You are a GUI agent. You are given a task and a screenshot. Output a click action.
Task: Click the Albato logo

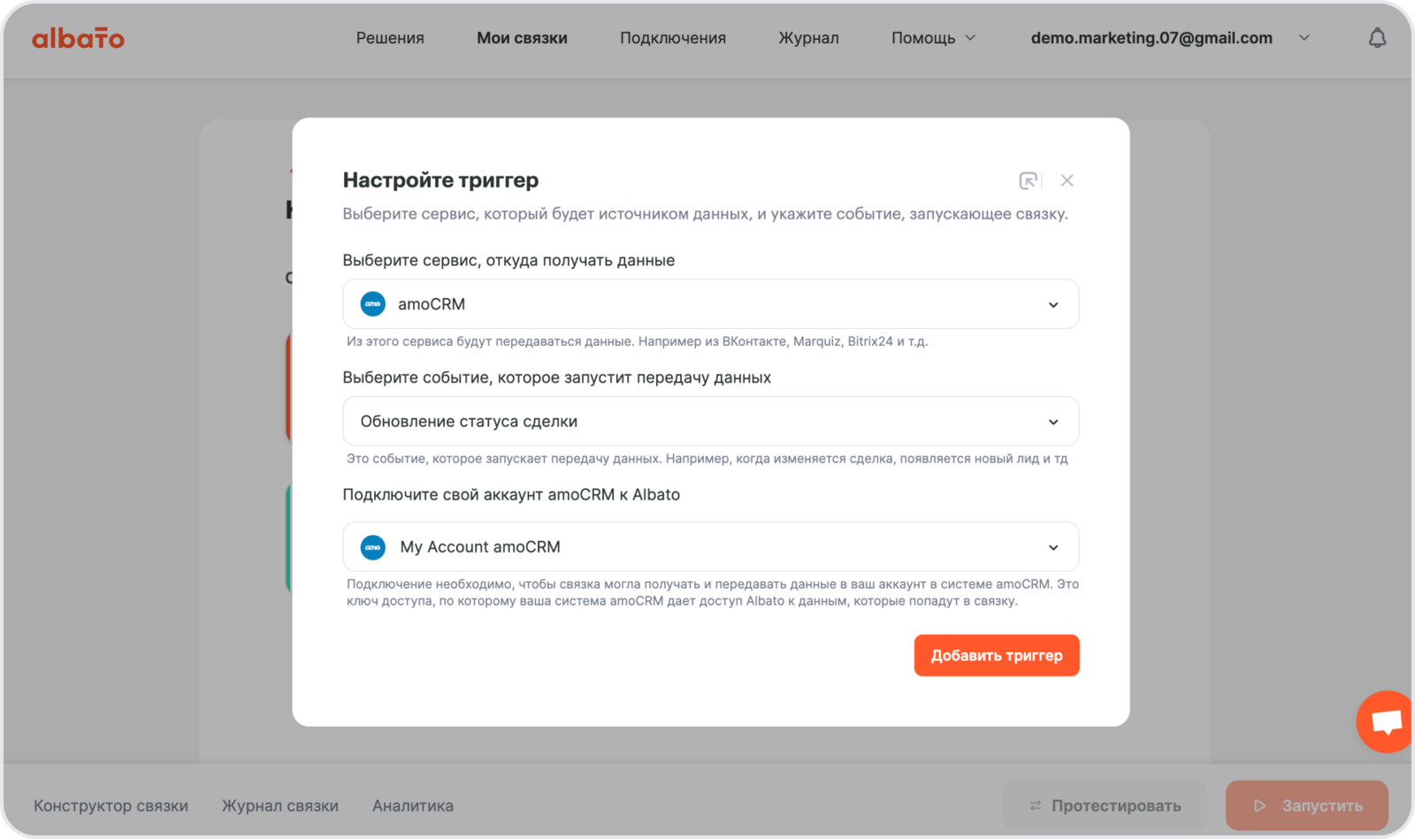point(78,38)
